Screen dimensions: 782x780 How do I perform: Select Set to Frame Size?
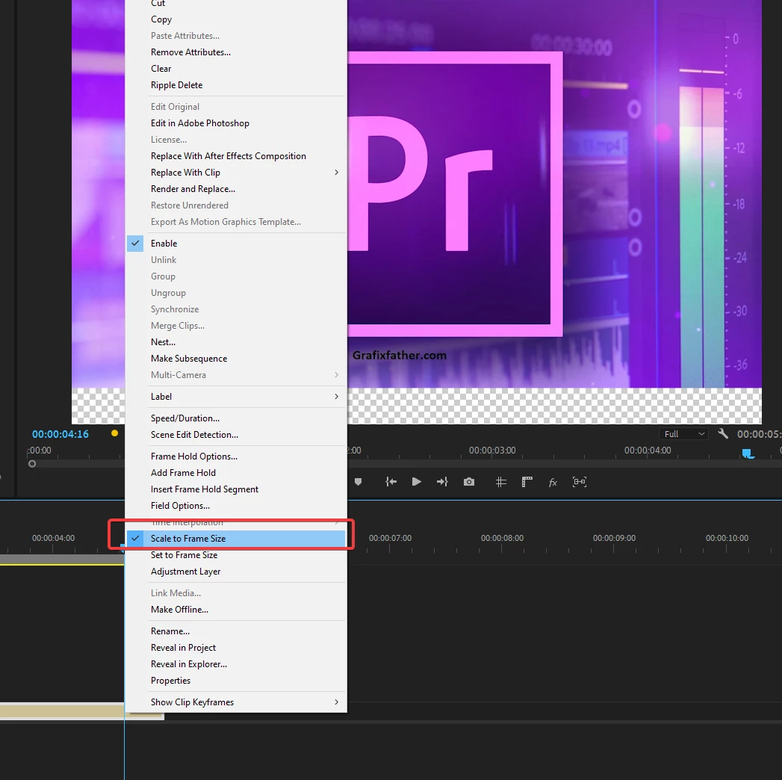point(236,555)
